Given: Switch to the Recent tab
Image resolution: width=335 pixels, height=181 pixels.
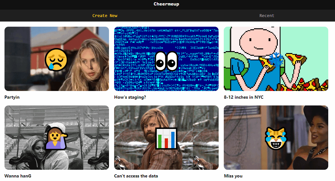Looking at the screenshot, I should (267, 16).
